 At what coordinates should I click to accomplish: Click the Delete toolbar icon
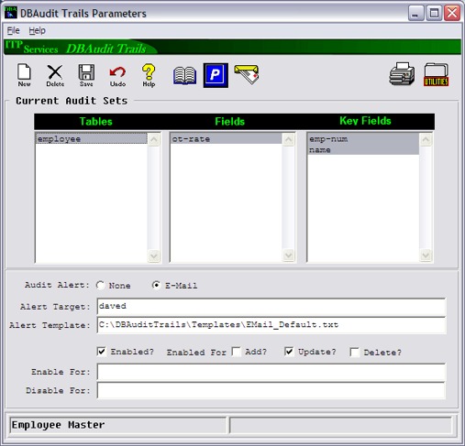click(55, 75)
